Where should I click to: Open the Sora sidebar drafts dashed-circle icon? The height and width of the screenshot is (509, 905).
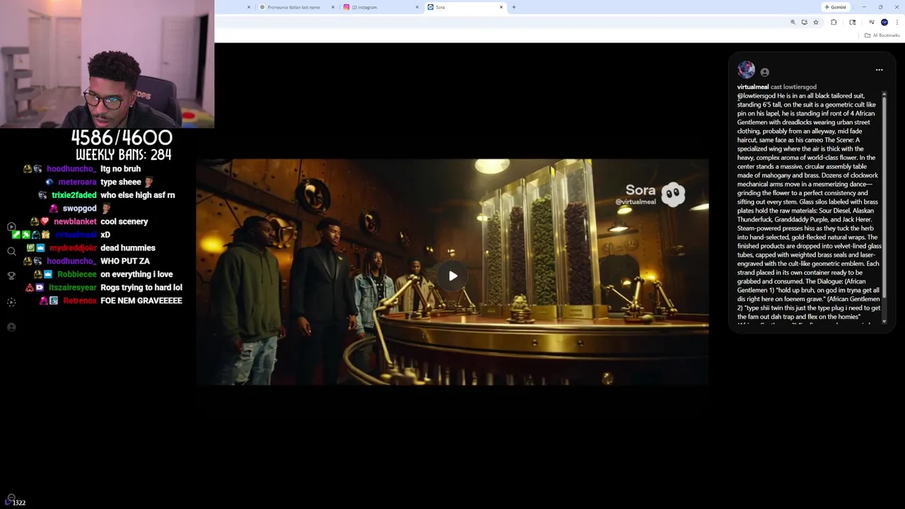(11, 302)
